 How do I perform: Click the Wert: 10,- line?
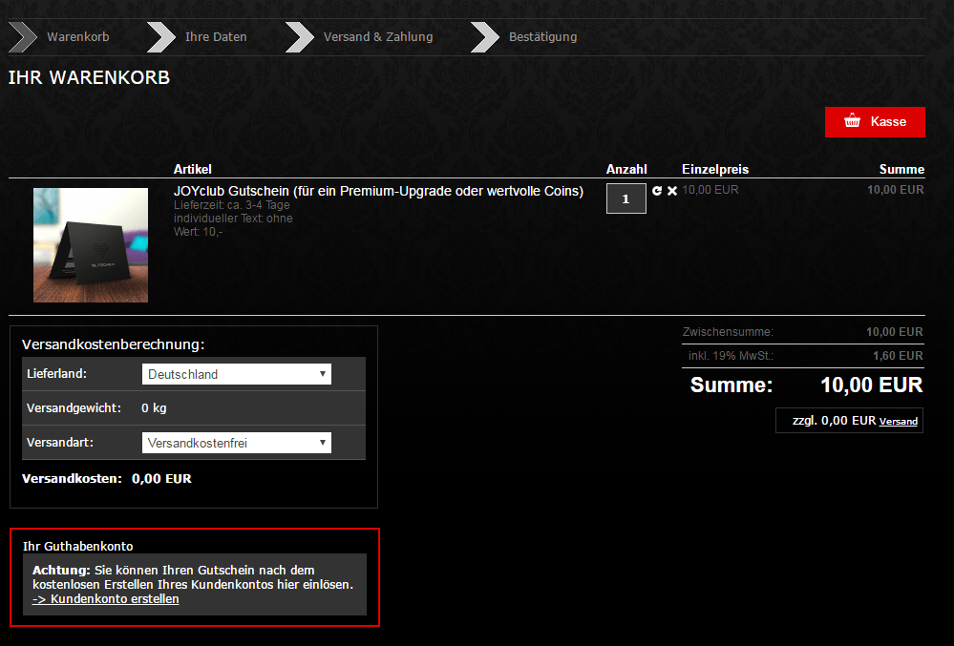point(199,232)
